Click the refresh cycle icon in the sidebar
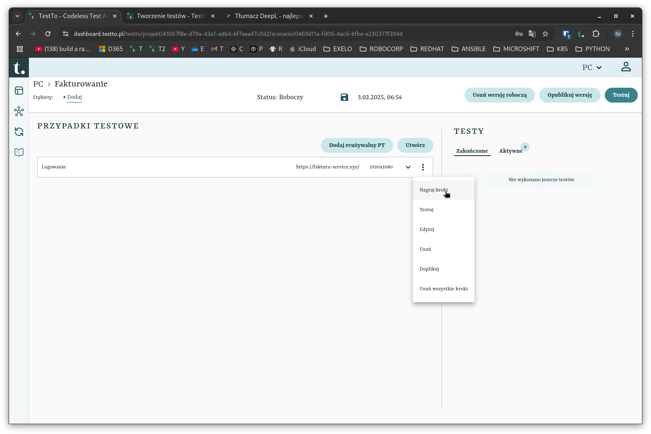Screen dimensions: 651x434 point(19,132)
